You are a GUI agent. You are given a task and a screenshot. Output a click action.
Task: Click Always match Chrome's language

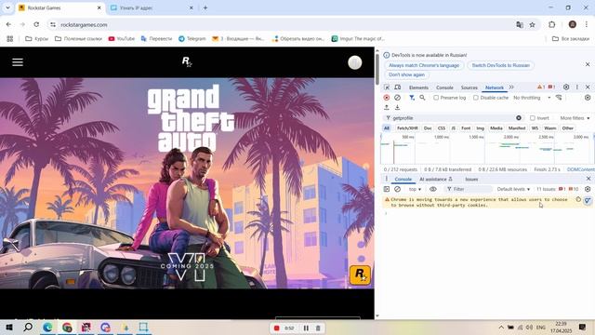[424, 65]
